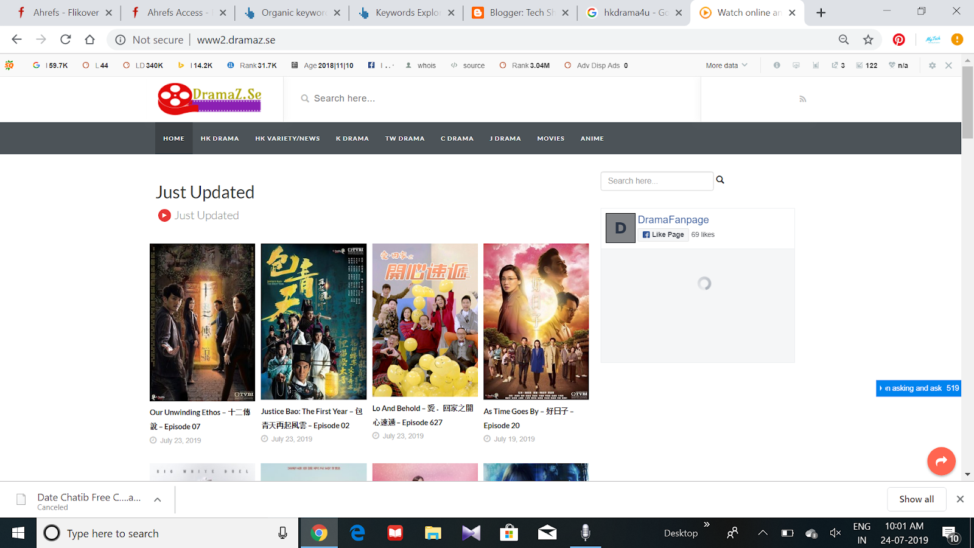
Task: Reload the dramaz.se page
Action: tap(65, 40)
